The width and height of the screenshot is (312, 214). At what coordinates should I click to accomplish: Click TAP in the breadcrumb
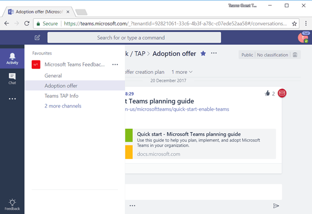tap(140, 54)
